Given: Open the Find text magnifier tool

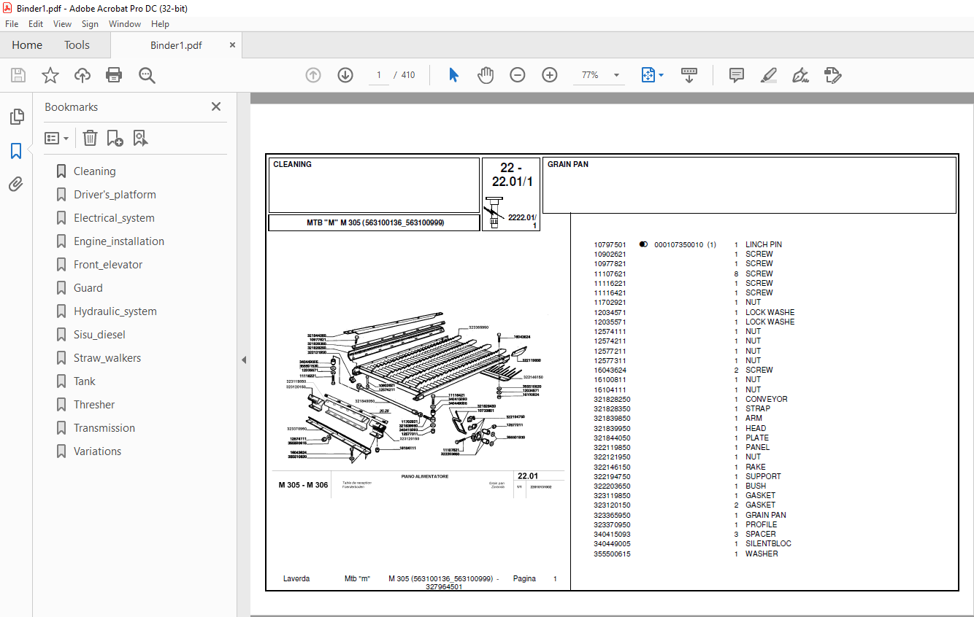Looking at the screenshot, I should coord(147,75).
